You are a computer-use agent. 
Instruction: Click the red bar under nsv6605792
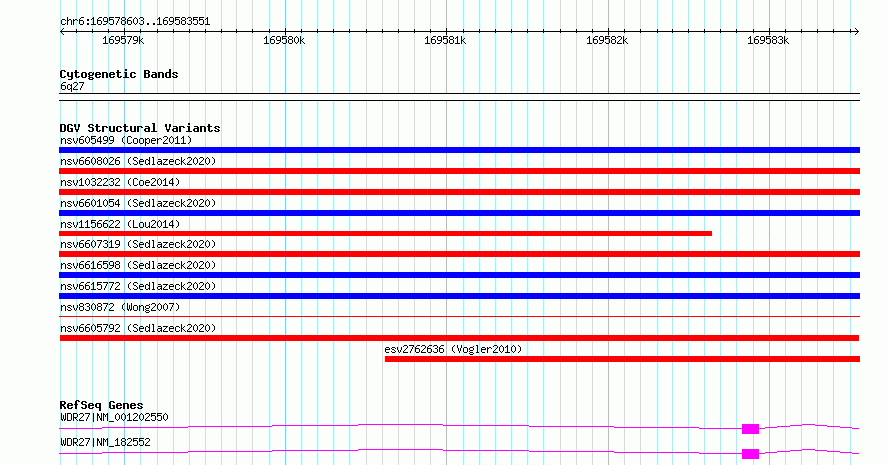click(459, 338)
